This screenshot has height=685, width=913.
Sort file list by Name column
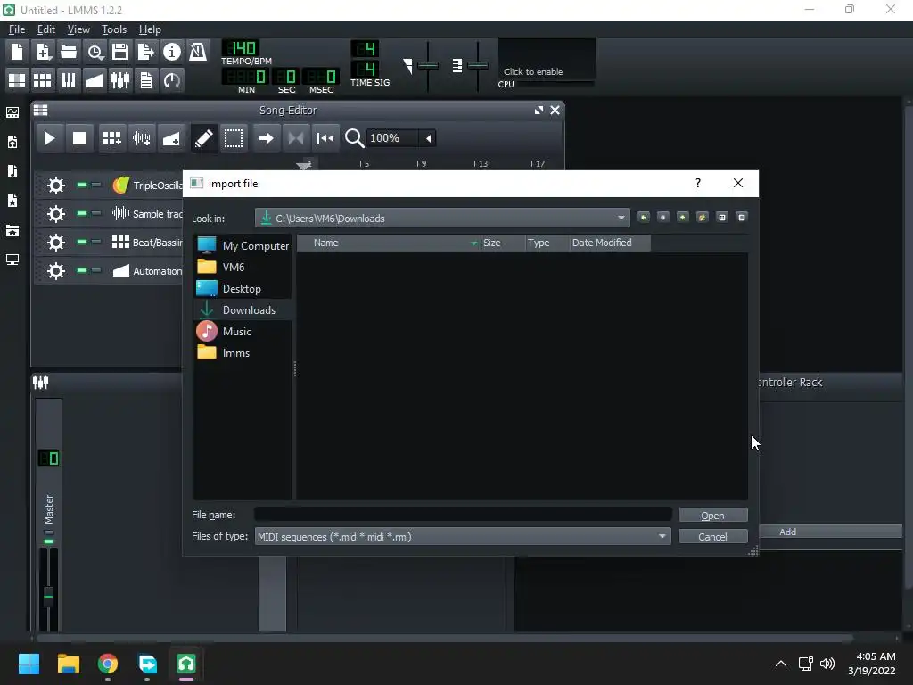pyautogui.click(x=388, y=243)
